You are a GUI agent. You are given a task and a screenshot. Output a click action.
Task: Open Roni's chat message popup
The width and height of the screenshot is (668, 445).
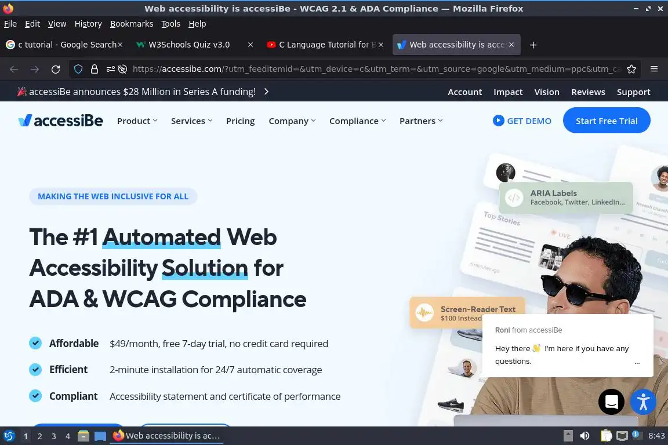[568, 346]
